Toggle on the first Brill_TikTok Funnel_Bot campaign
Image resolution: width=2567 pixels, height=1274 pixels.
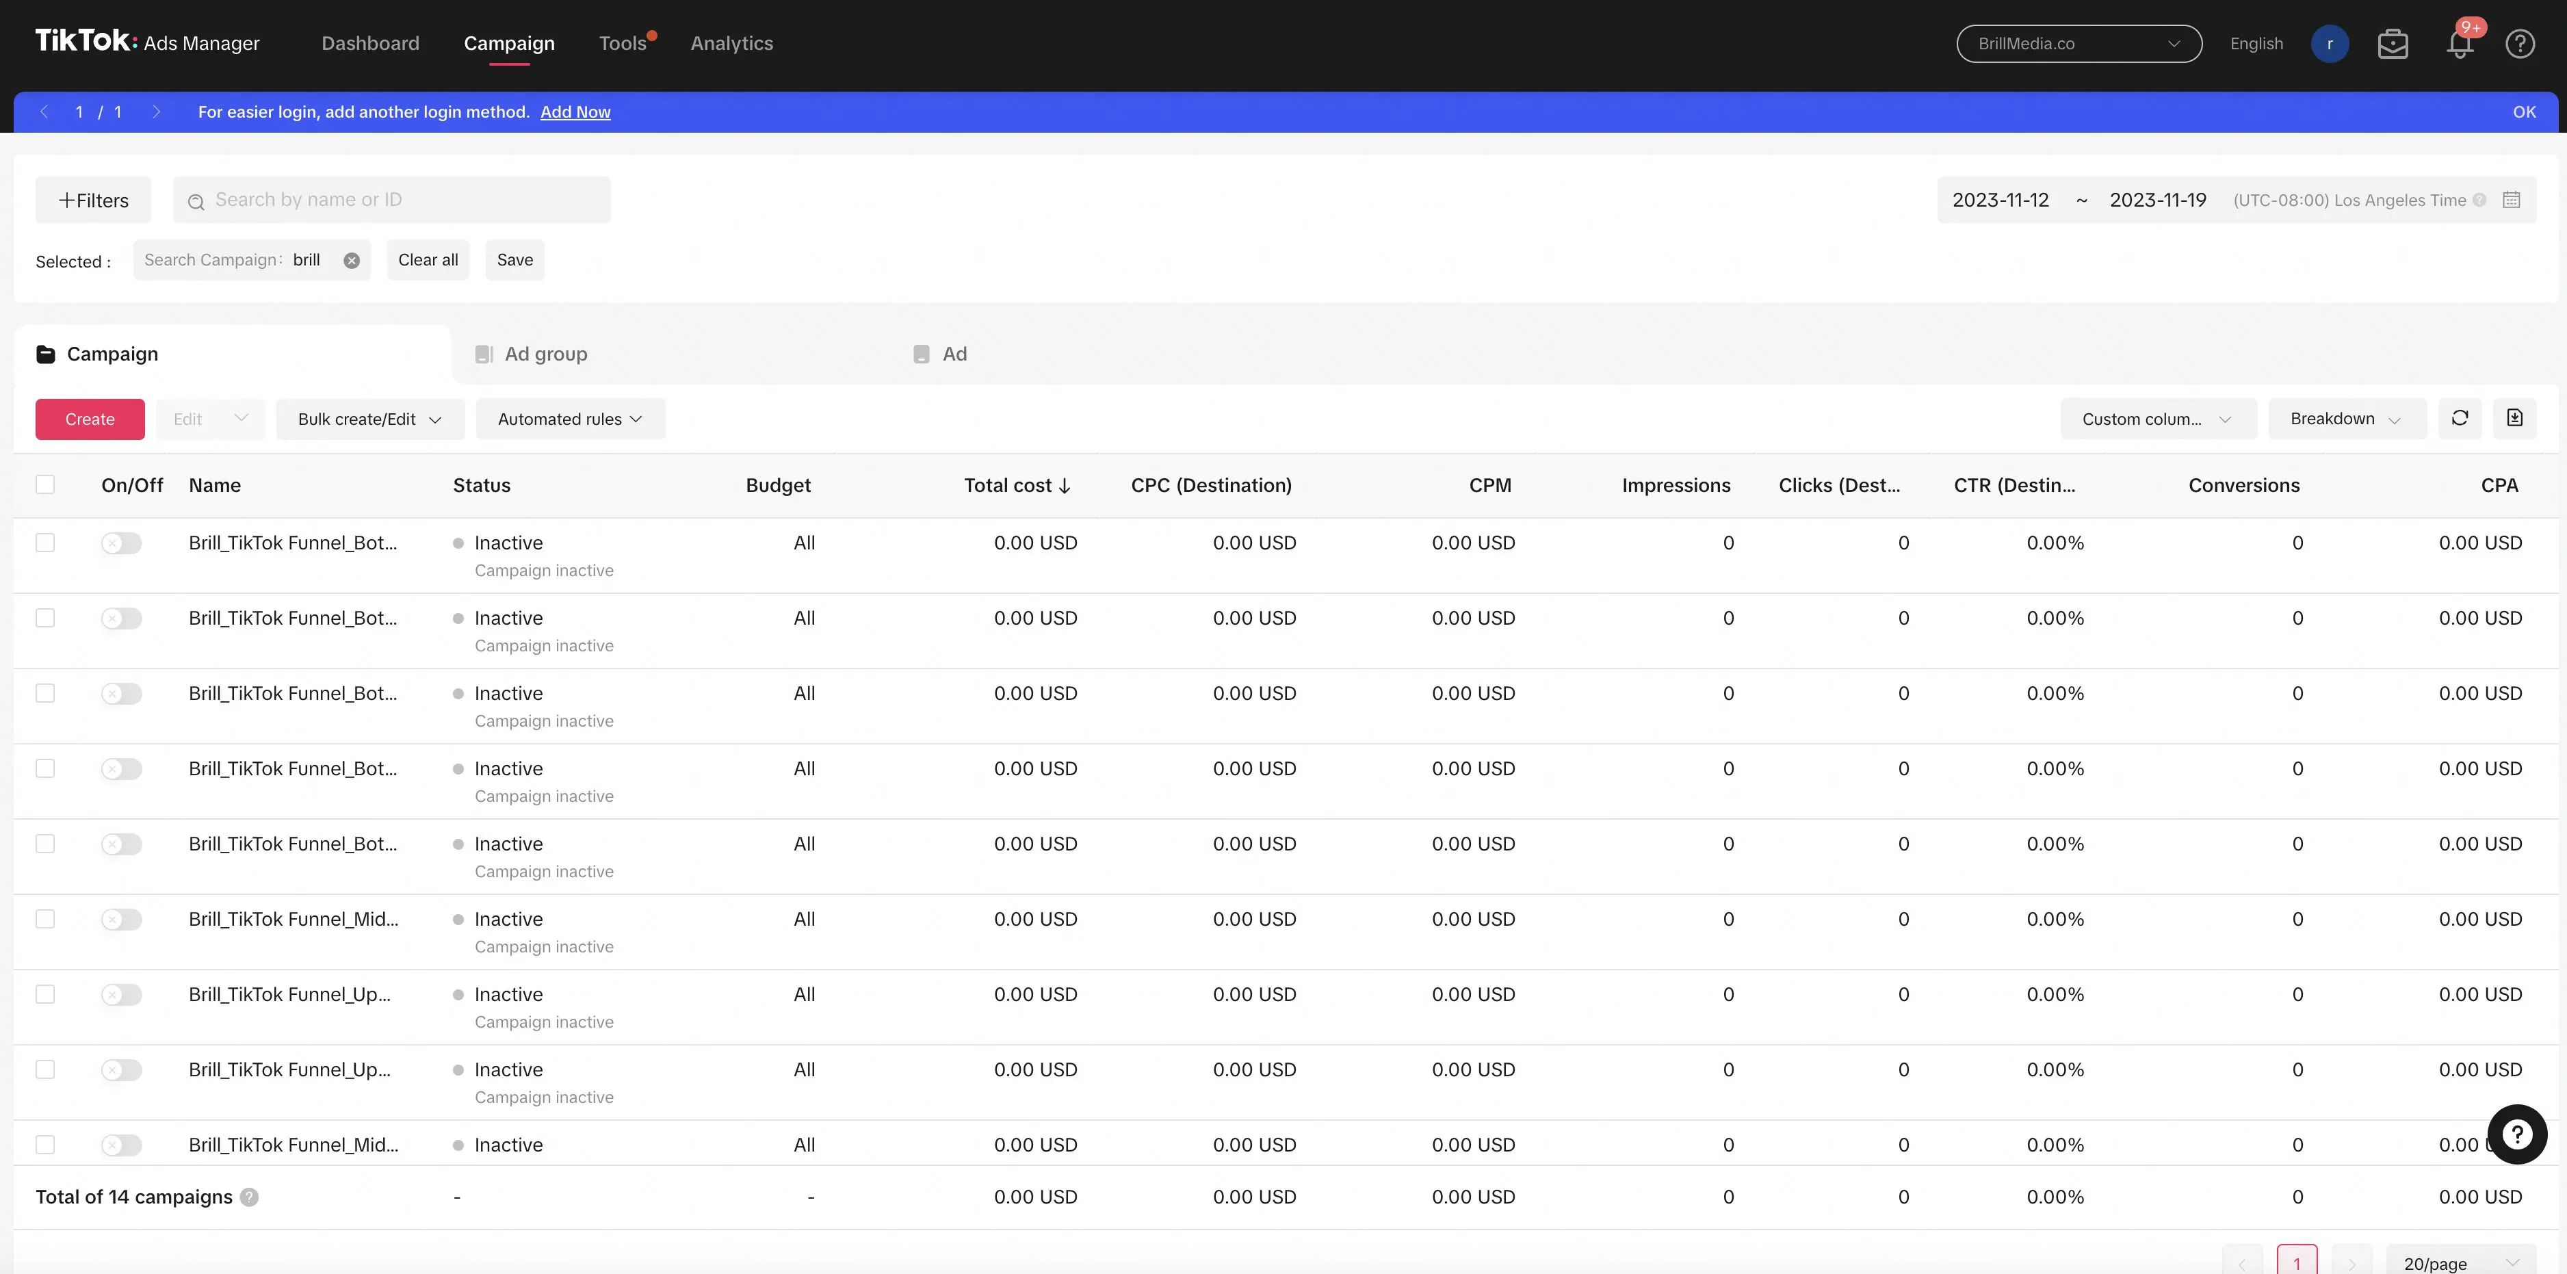click(122, 543)
